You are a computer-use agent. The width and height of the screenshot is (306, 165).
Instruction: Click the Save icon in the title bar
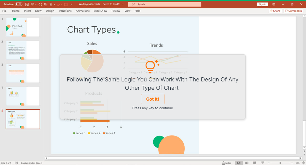point(27,4)
